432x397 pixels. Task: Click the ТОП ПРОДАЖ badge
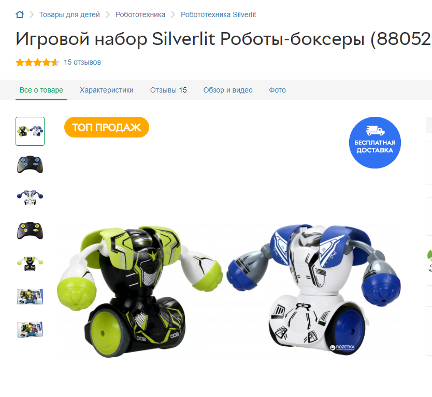point(107,127)
